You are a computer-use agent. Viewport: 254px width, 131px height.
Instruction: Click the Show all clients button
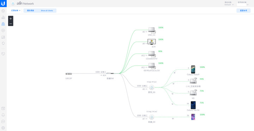[47, 11]
